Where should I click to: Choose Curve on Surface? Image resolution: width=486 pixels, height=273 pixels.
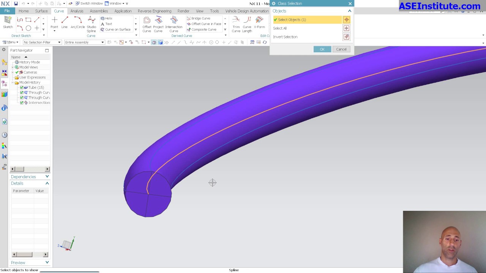115,30
